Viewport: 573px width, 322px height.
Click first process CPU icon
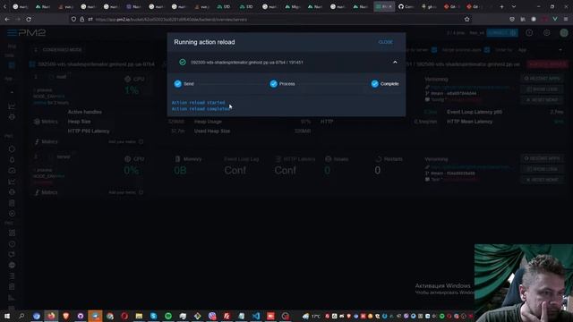coord(127,79)
